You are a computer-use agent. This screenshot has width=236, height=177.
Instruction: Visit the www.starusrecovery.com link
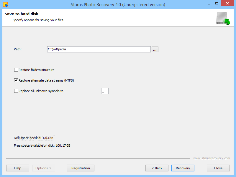pos(212,158)
